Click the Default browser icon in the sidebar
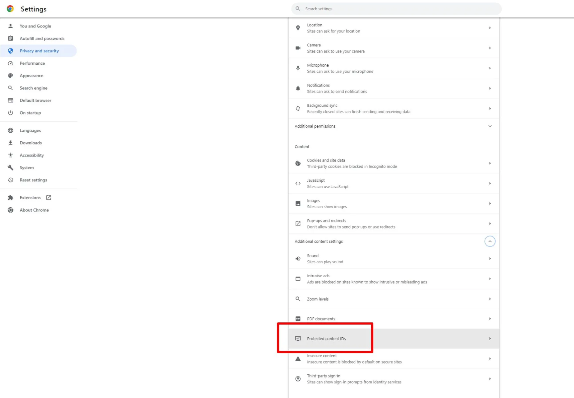Image resolution: width=574 pixels, height=398 pixels. point(11,100)
